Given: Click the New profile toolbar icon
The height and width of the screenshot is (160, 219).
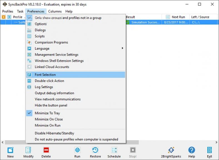Looking at the screenshot, I should [x=10, y=150].
